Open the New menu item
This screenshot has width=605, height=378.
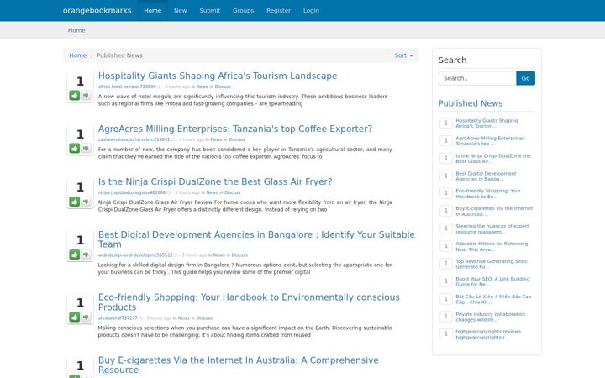click(x=180, y=10)
